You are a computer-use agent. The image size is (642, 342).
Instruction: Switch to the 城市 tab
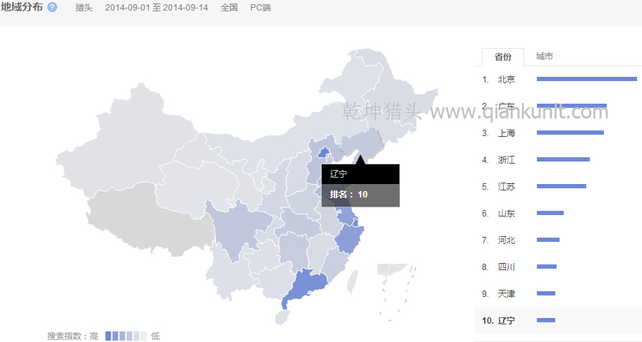click(544, 56)
